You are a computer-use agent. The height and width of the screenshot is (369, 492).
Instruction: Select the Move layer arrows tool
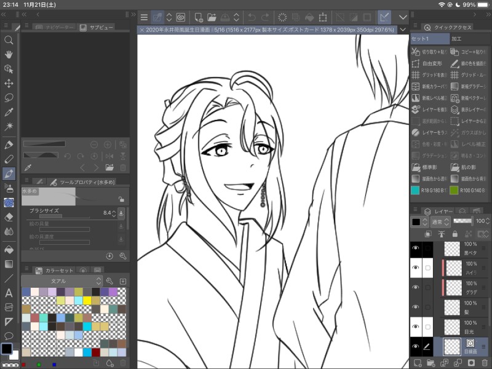tap(9, 84)
